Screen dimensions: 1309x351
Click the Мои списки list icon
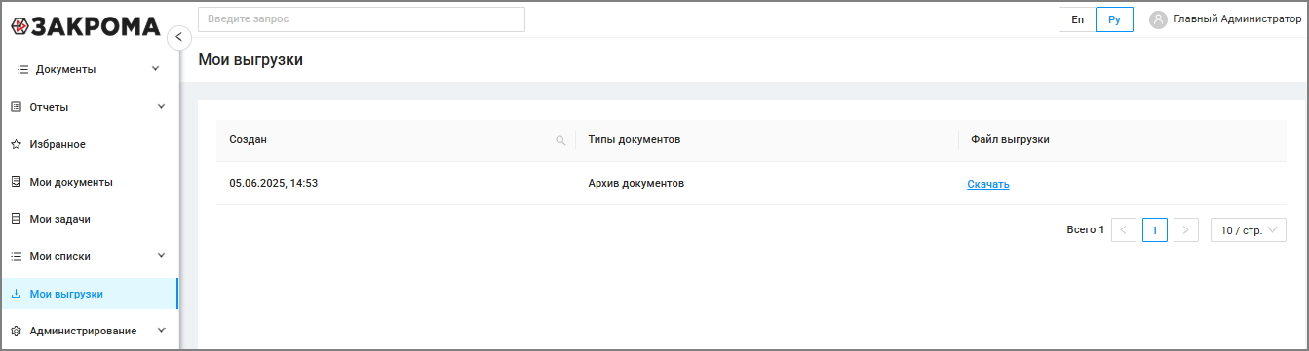(x=16, y=256)
